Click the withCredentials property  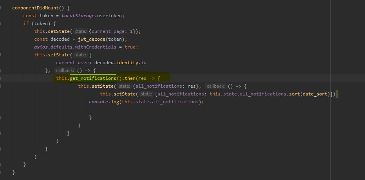96,47
